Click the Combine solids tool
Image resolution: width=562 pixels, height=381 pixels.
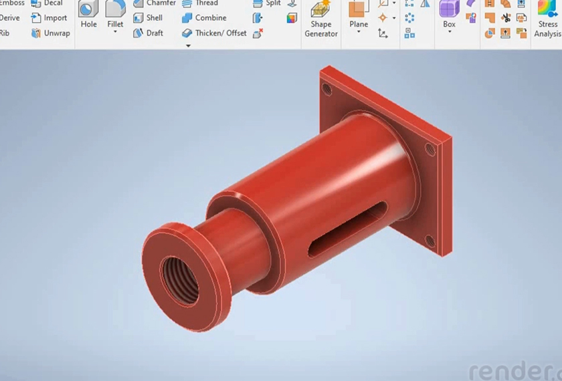click(x=204, y=18)
